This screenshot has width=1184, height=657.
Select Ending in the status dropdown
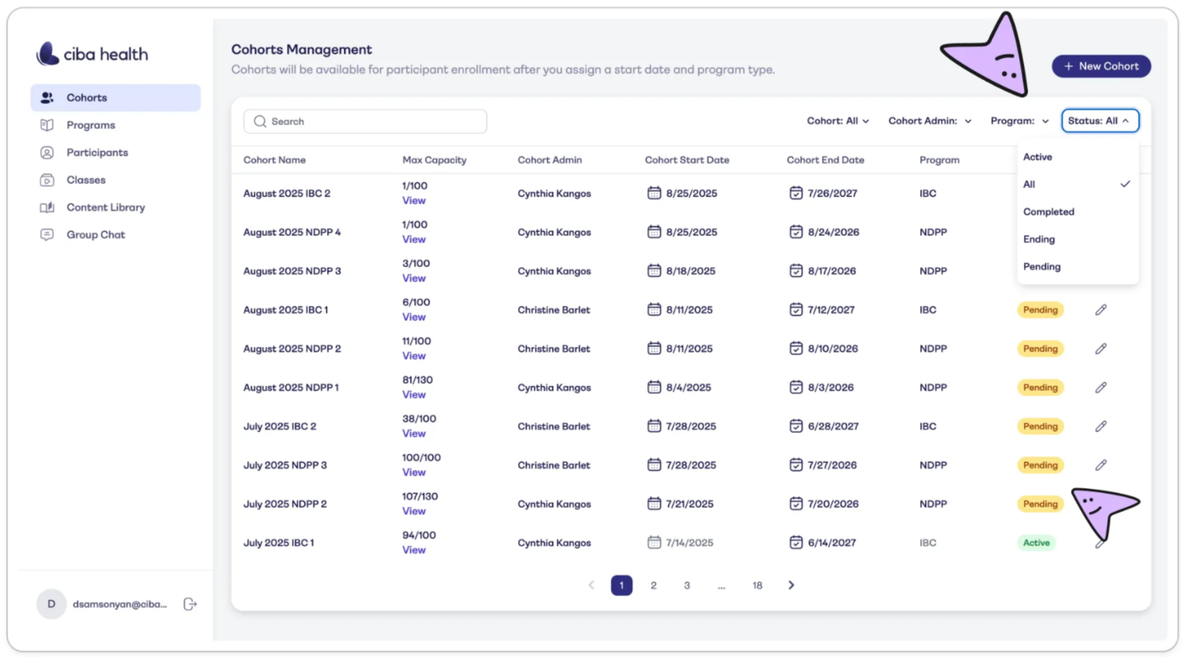pos(1077,239)
